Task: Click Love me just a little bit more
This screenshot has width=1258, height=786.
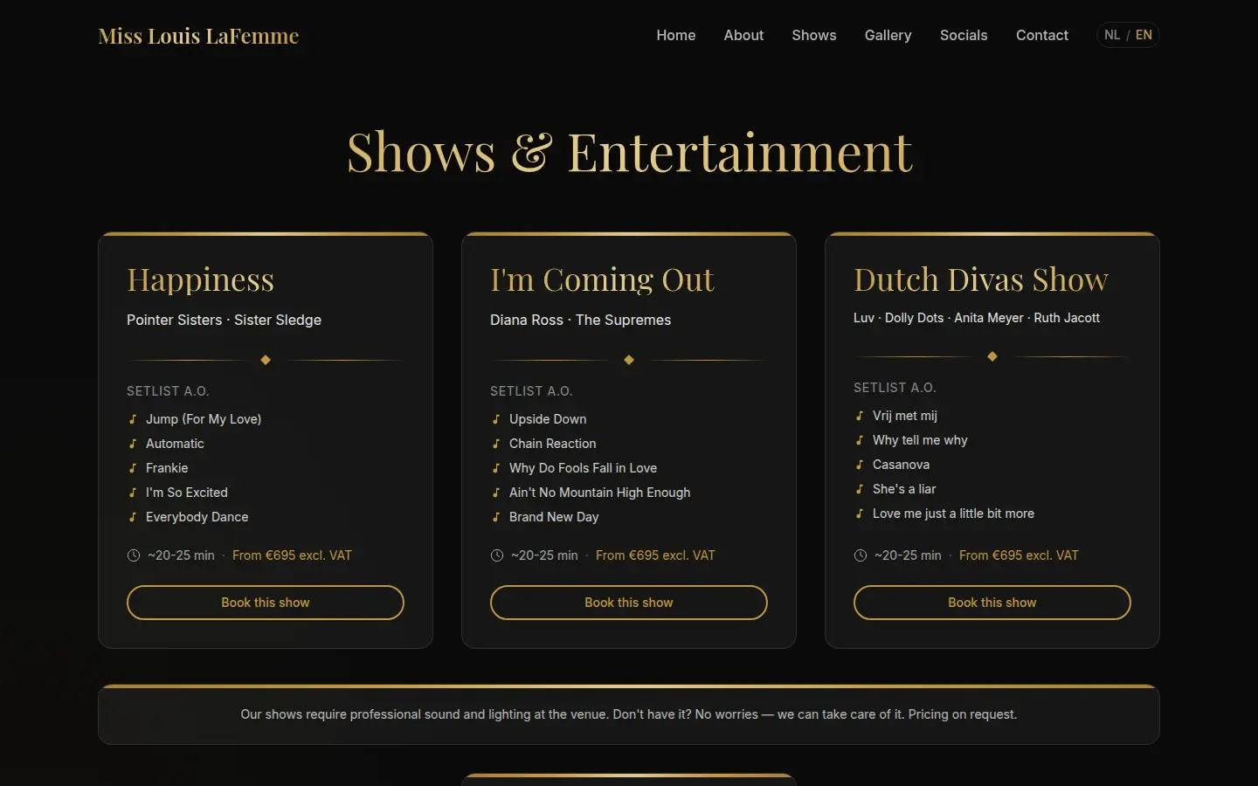Action: click(x=953, y=514)
